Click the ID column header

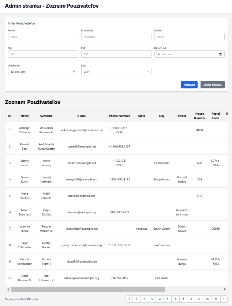click(10, 116)
